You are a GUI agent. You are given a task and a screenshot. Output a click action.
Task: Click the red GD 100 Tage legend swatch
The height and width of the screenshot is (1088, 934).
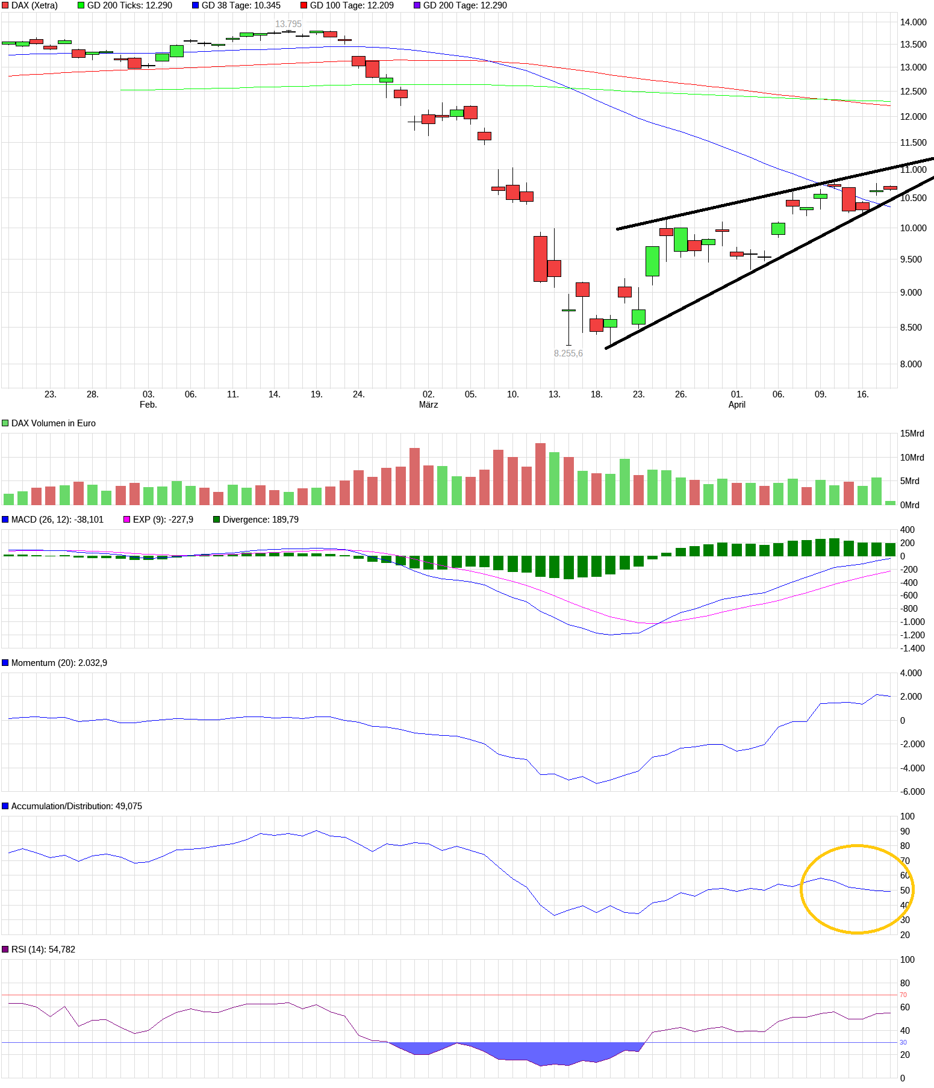(304, 5)
